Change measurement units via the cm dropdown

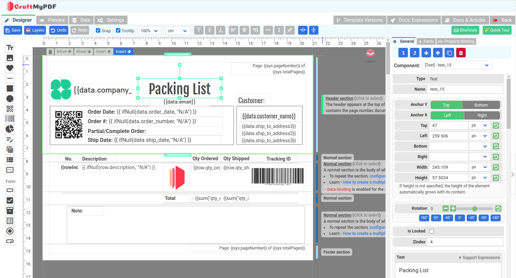click(x=177, y=30)
